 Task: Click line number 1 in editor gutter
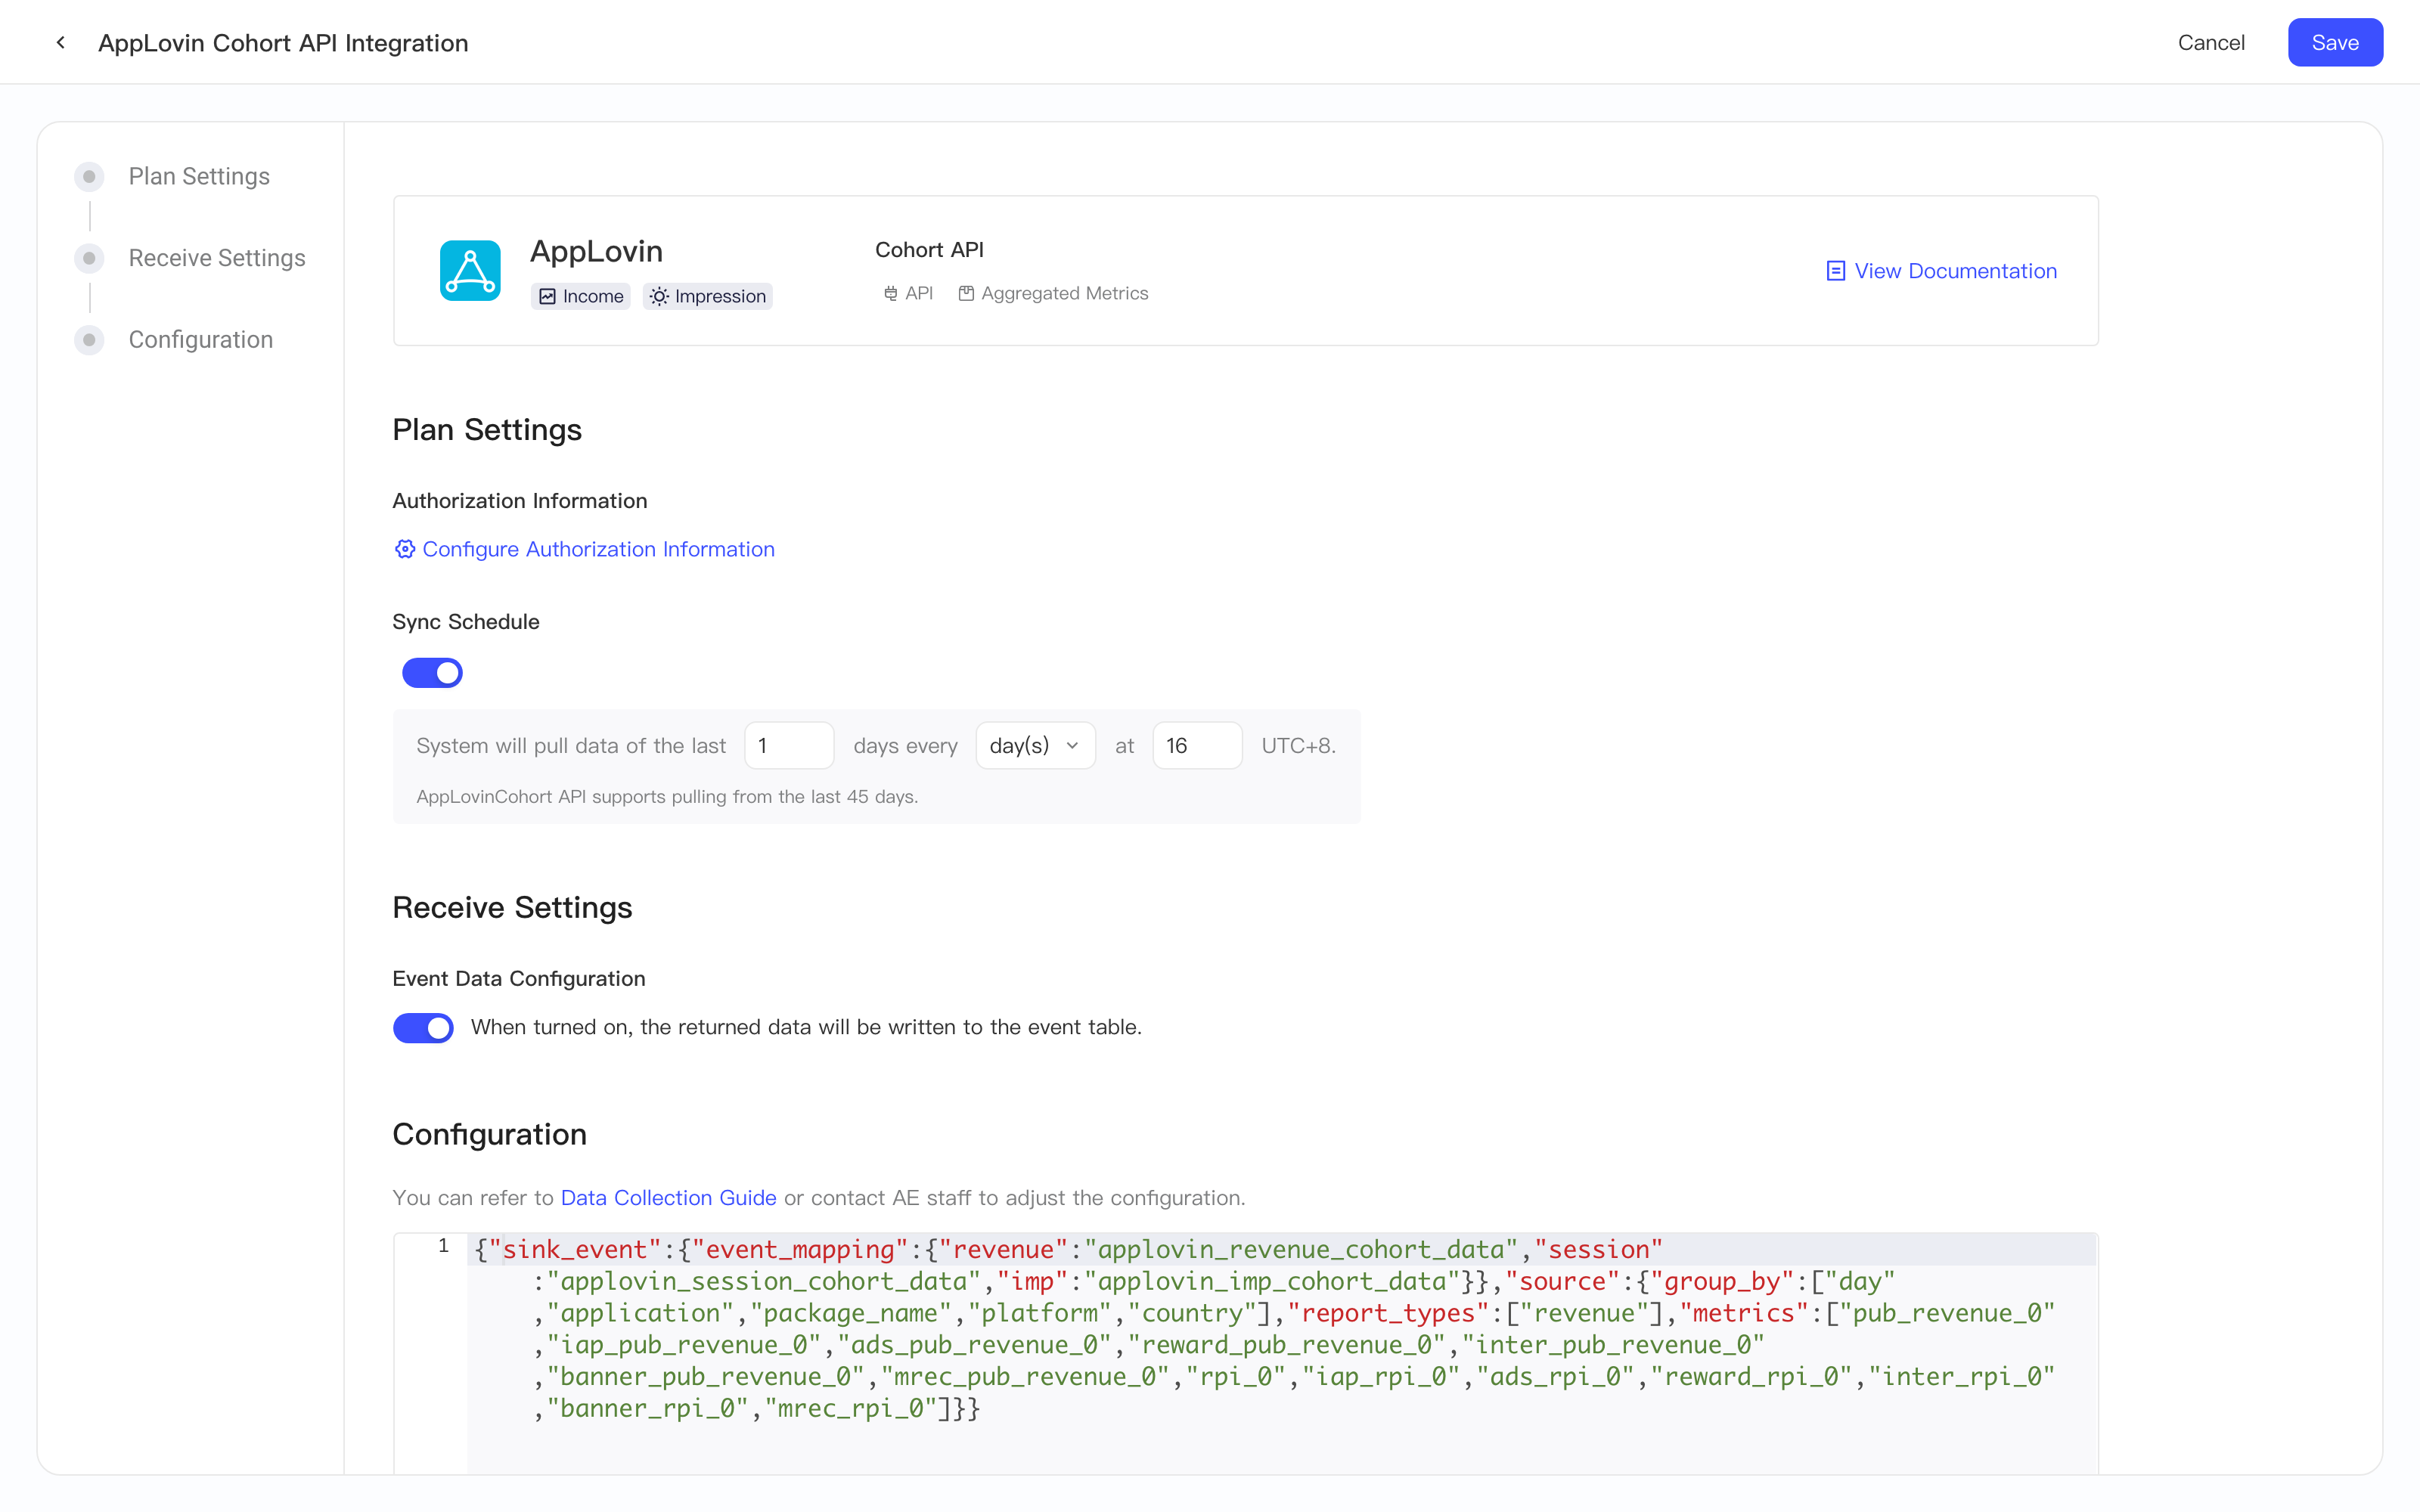[443, 1246]
